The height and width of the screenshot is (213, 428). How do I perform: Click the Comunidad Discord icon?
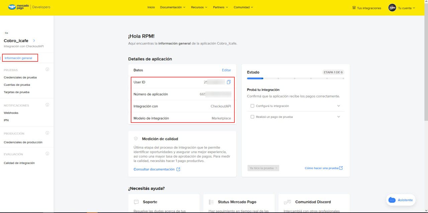pos(287,202)
